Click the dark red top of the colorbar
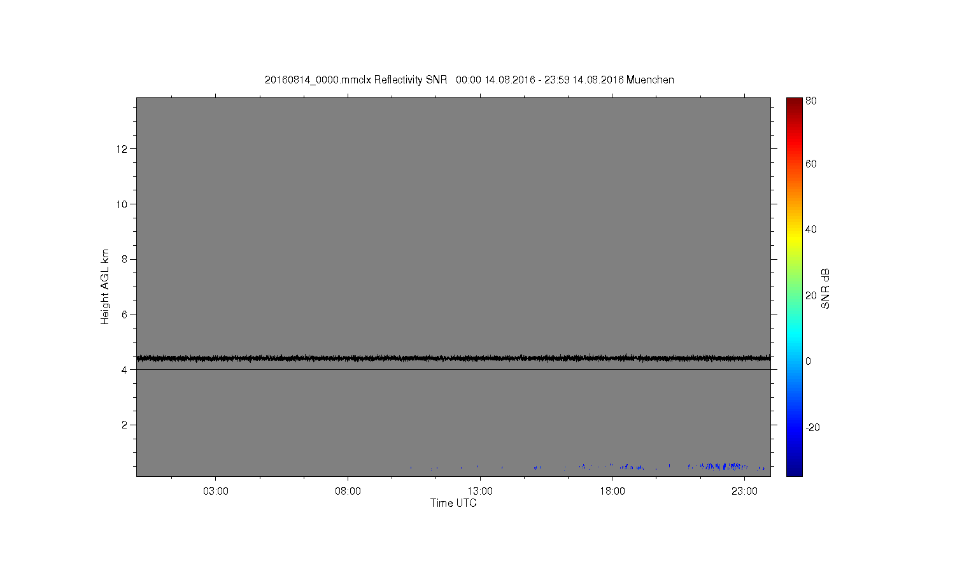 click(794, 103)
